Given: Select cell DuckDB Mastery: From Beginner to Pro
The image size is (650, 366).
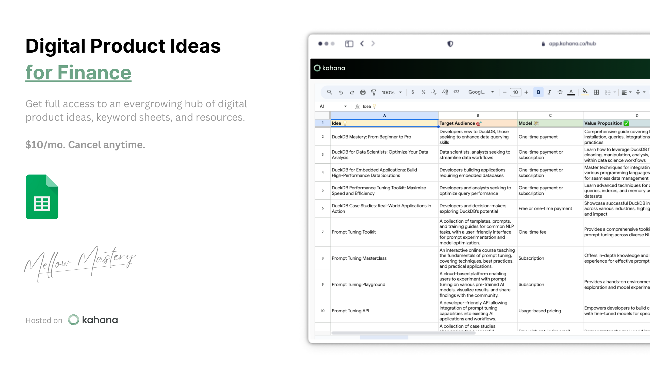Looking at the screenshot, I should [384, 137].
